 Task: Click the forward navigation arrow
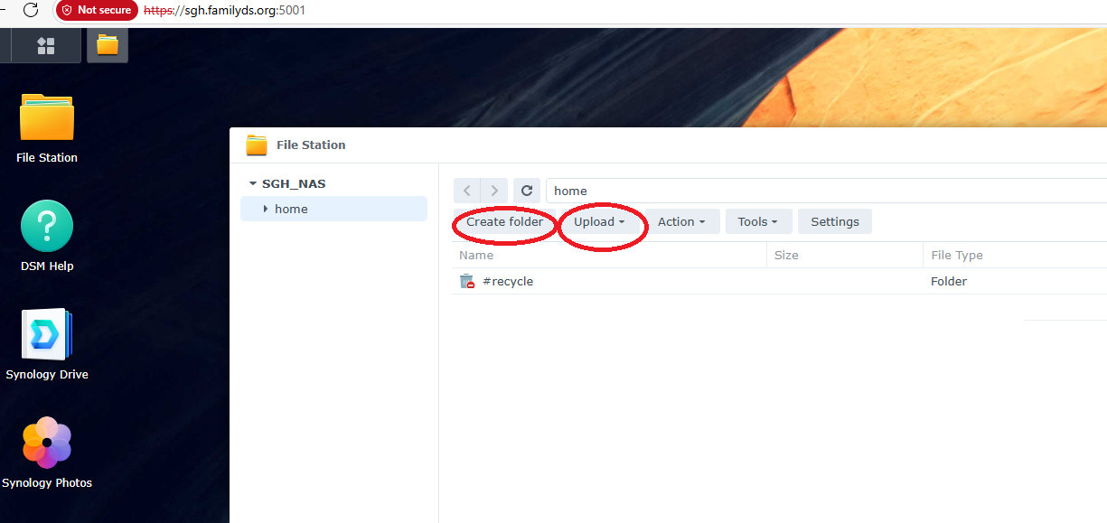point(493,191)
